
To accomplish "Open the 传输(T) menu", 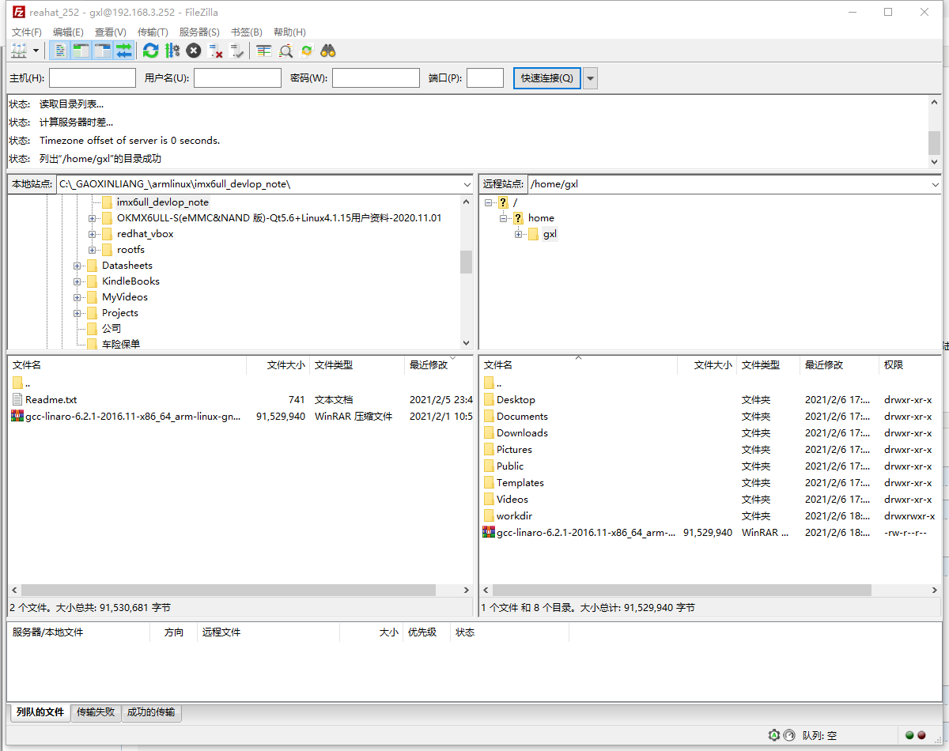I will click(153, 32).
